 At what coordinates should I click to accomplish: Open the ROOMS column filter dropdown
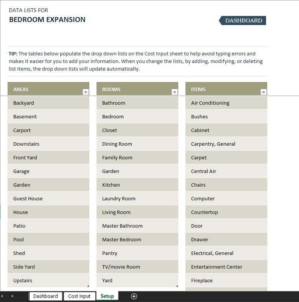coord(174,92)
